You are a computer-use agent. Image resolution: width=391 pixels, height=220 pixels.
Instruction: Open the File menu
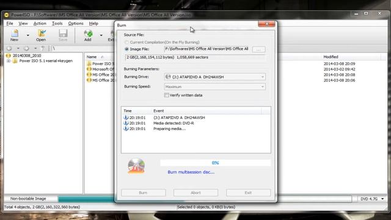coord(10,23)
